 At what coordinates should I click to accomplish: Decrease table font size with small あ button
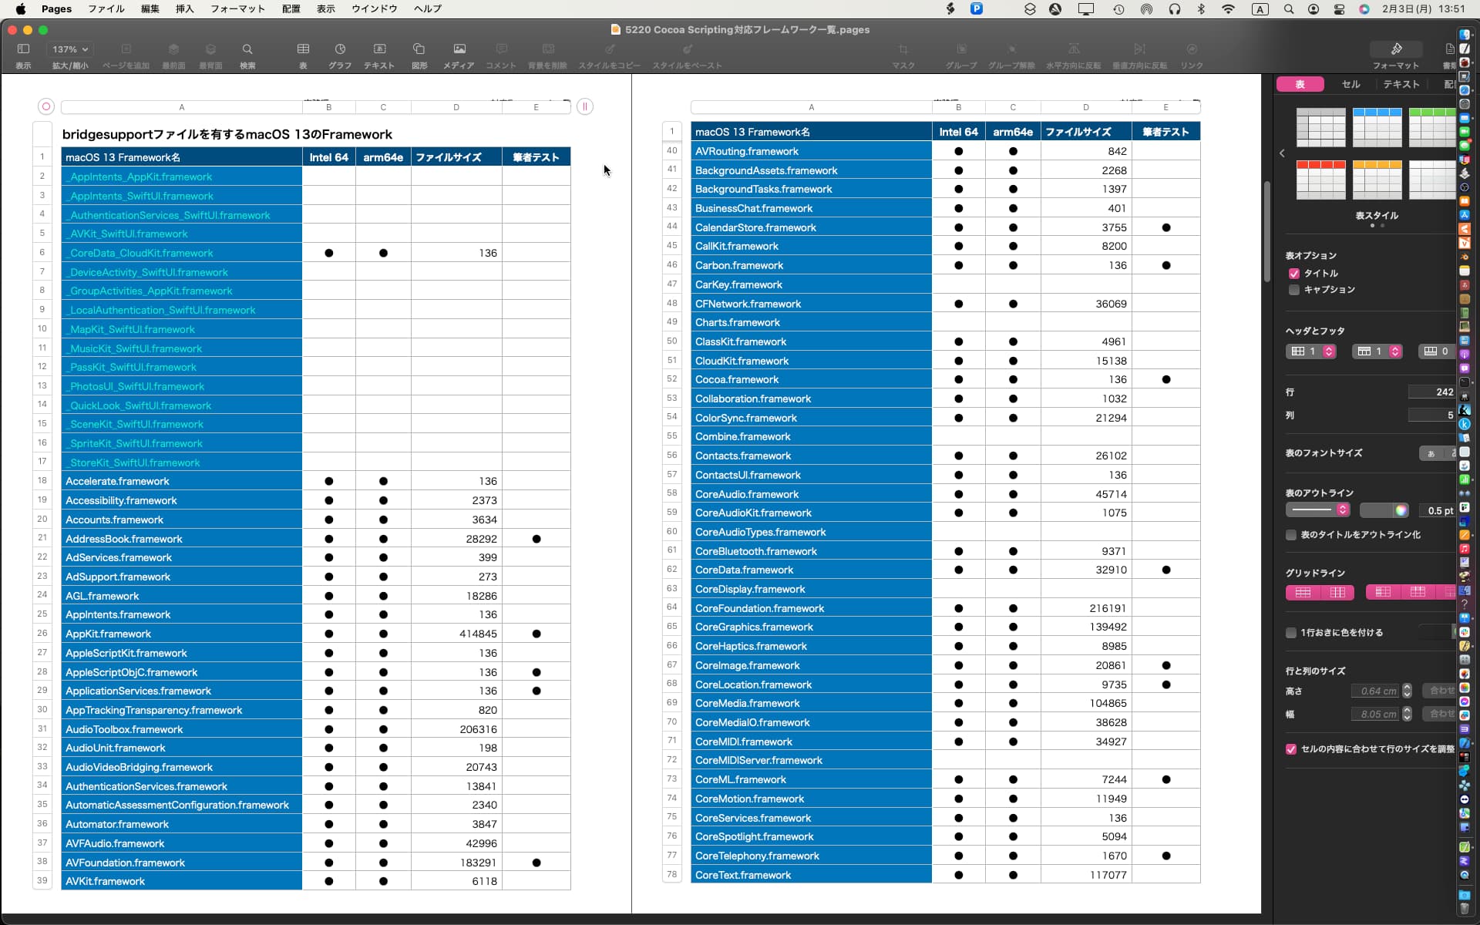1431,454
